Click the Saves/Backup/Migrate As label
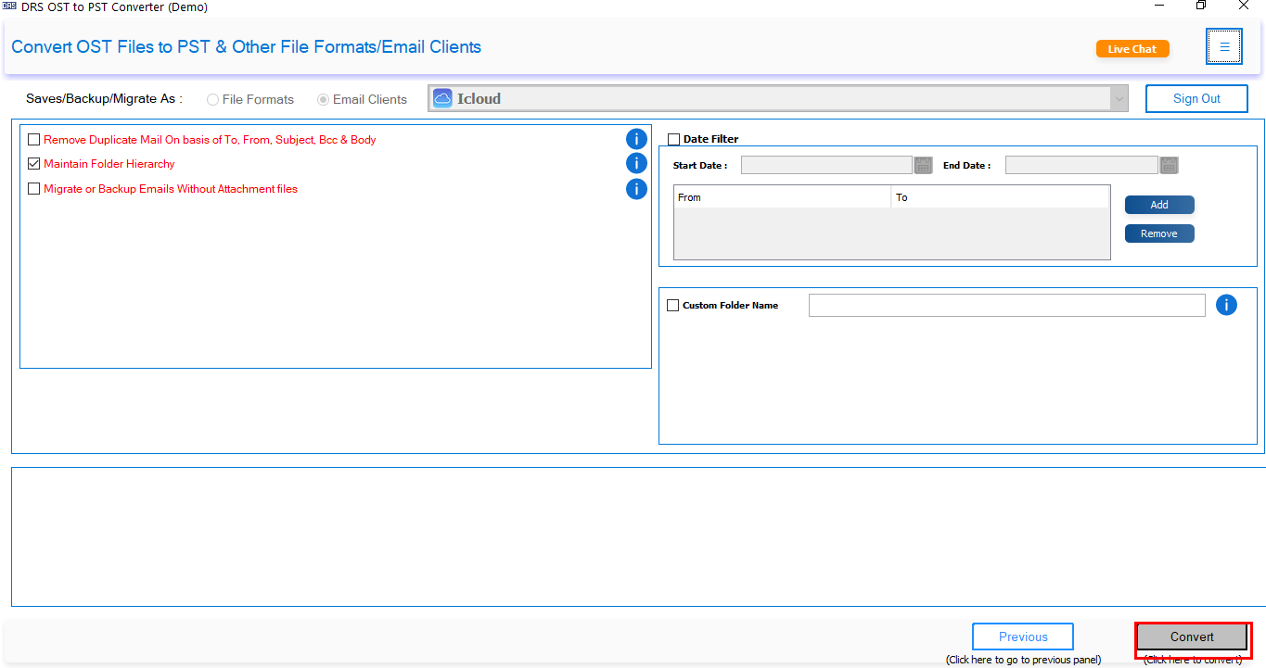The height and width of the screenshot is (668, 1266). (x=104, y=98)
